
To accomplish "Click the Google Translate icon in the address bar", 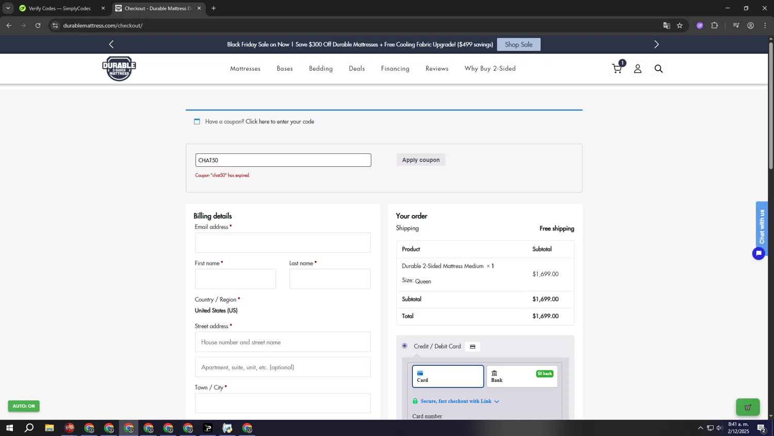I will (x=666, y=25).
